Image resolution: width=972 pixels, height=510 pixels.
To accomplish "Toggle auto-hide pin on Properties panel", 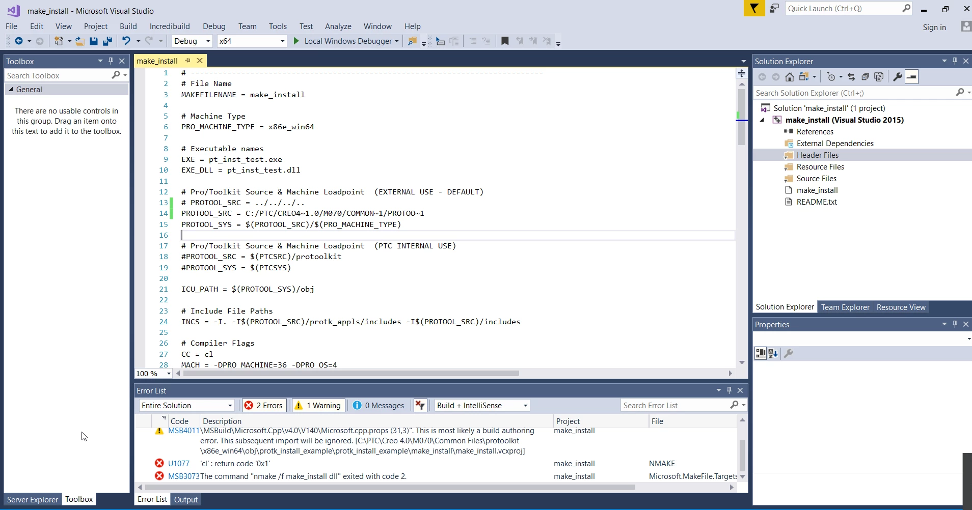I will pos(955,324).
